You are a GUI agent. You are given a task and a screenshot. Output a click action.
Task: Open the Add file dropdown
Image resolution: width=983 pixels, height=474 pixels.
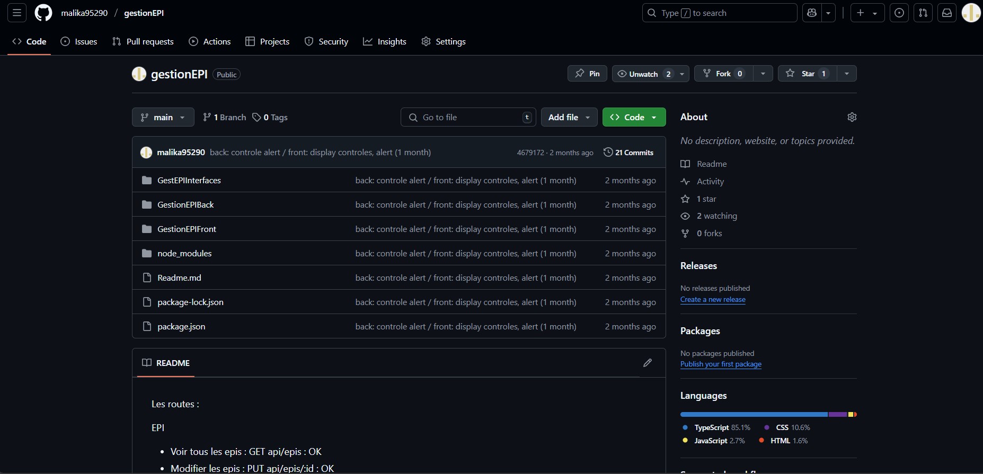tap(569, 117)
